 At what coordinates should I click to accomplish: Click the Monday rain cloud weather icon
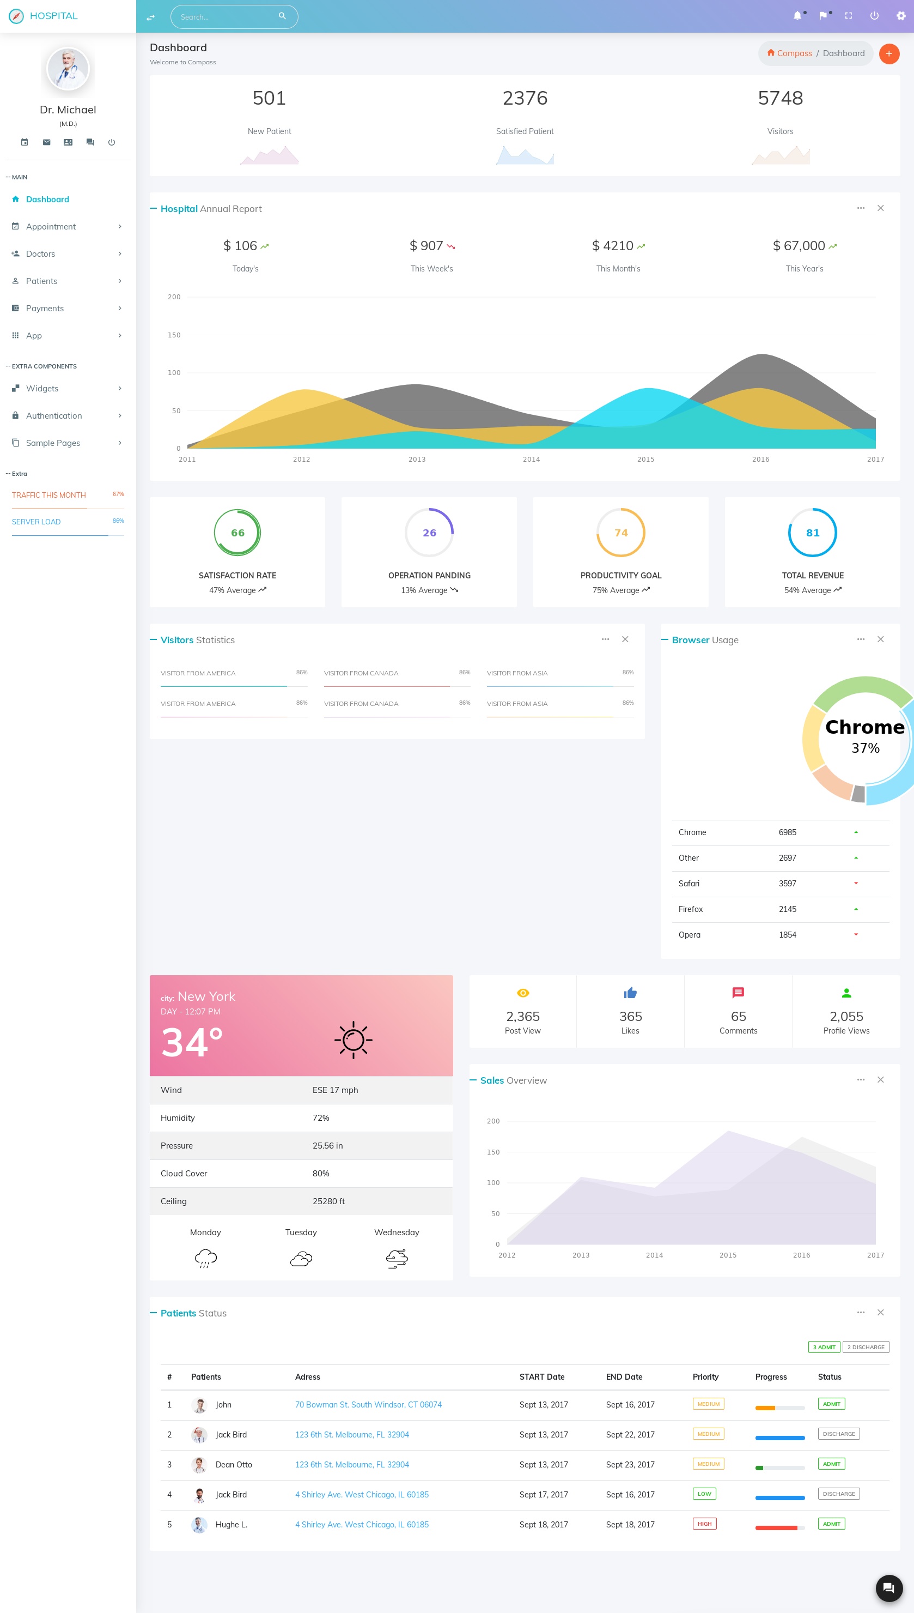coord(206,1258)
